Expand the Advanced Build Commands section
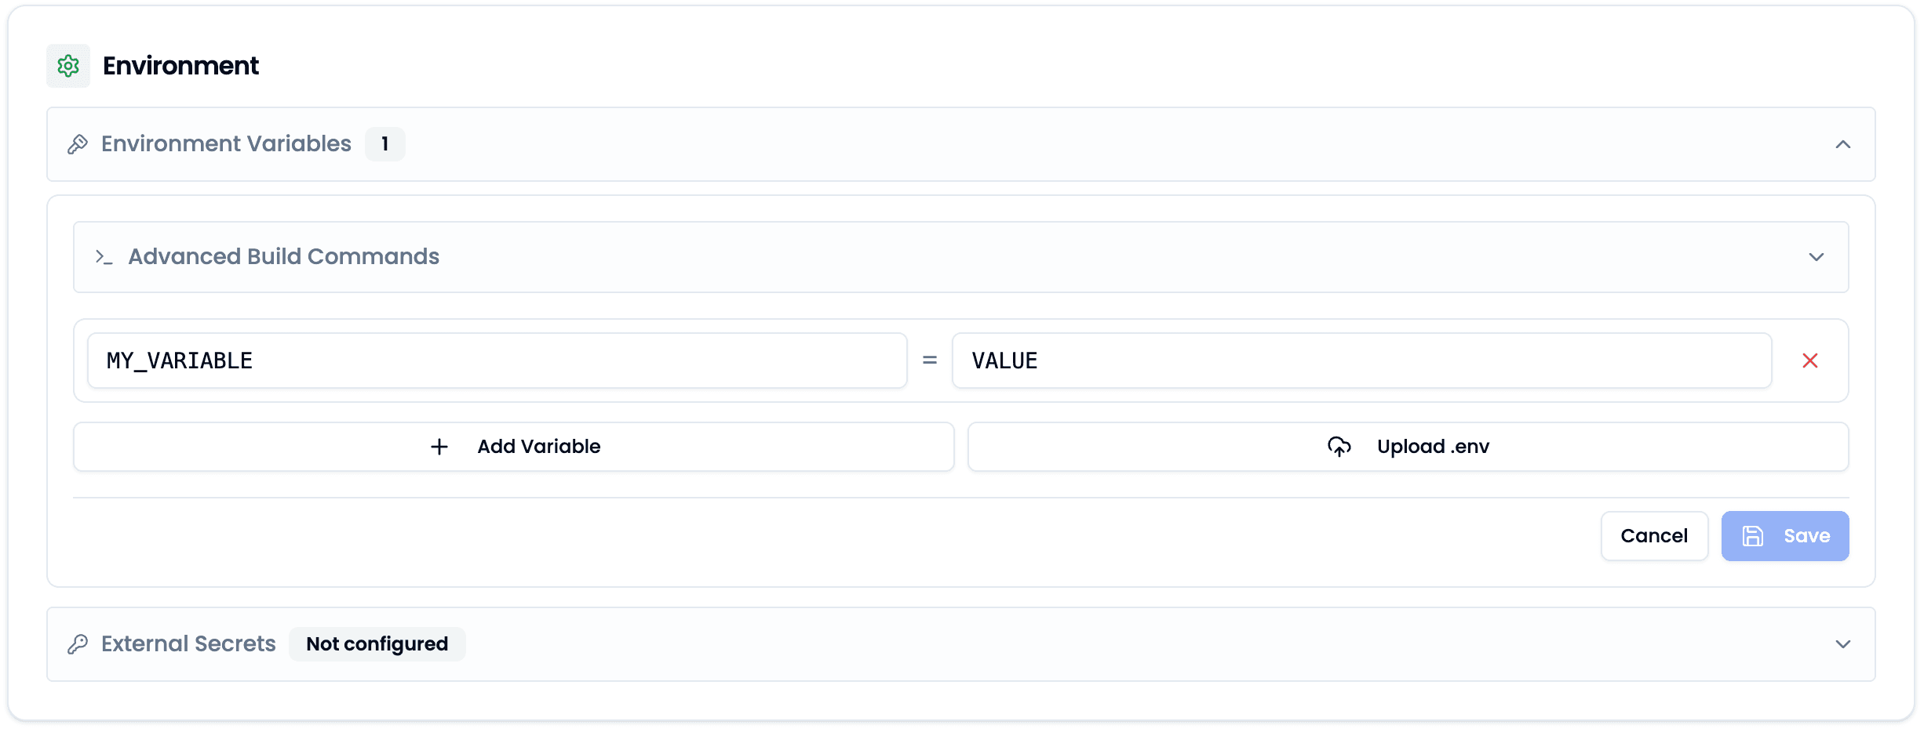The height and width of the screenshot is (732, 1924). 1817,256
